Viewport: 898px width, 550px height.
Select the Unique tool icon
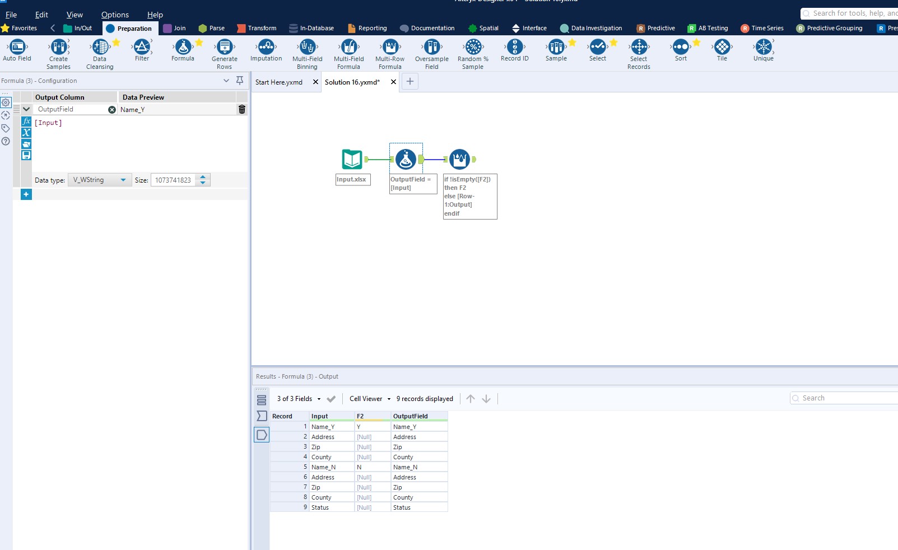(763, 48)
